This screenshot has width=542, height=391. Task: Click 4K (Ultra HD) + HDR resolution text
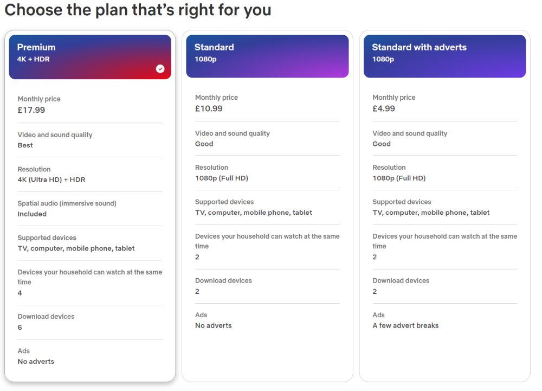click(x=51, y=180)
